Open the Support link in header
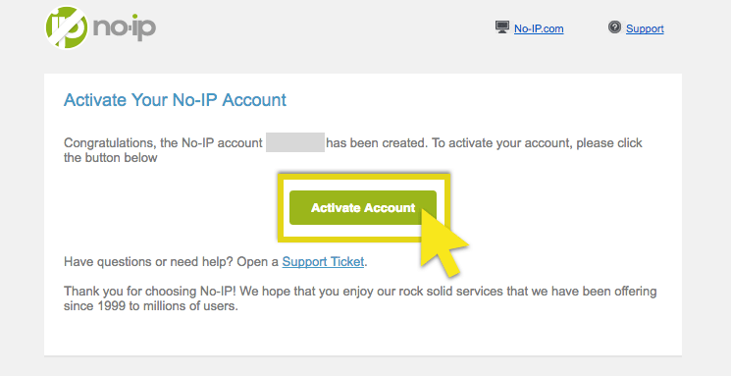 [x=645, y=28]
